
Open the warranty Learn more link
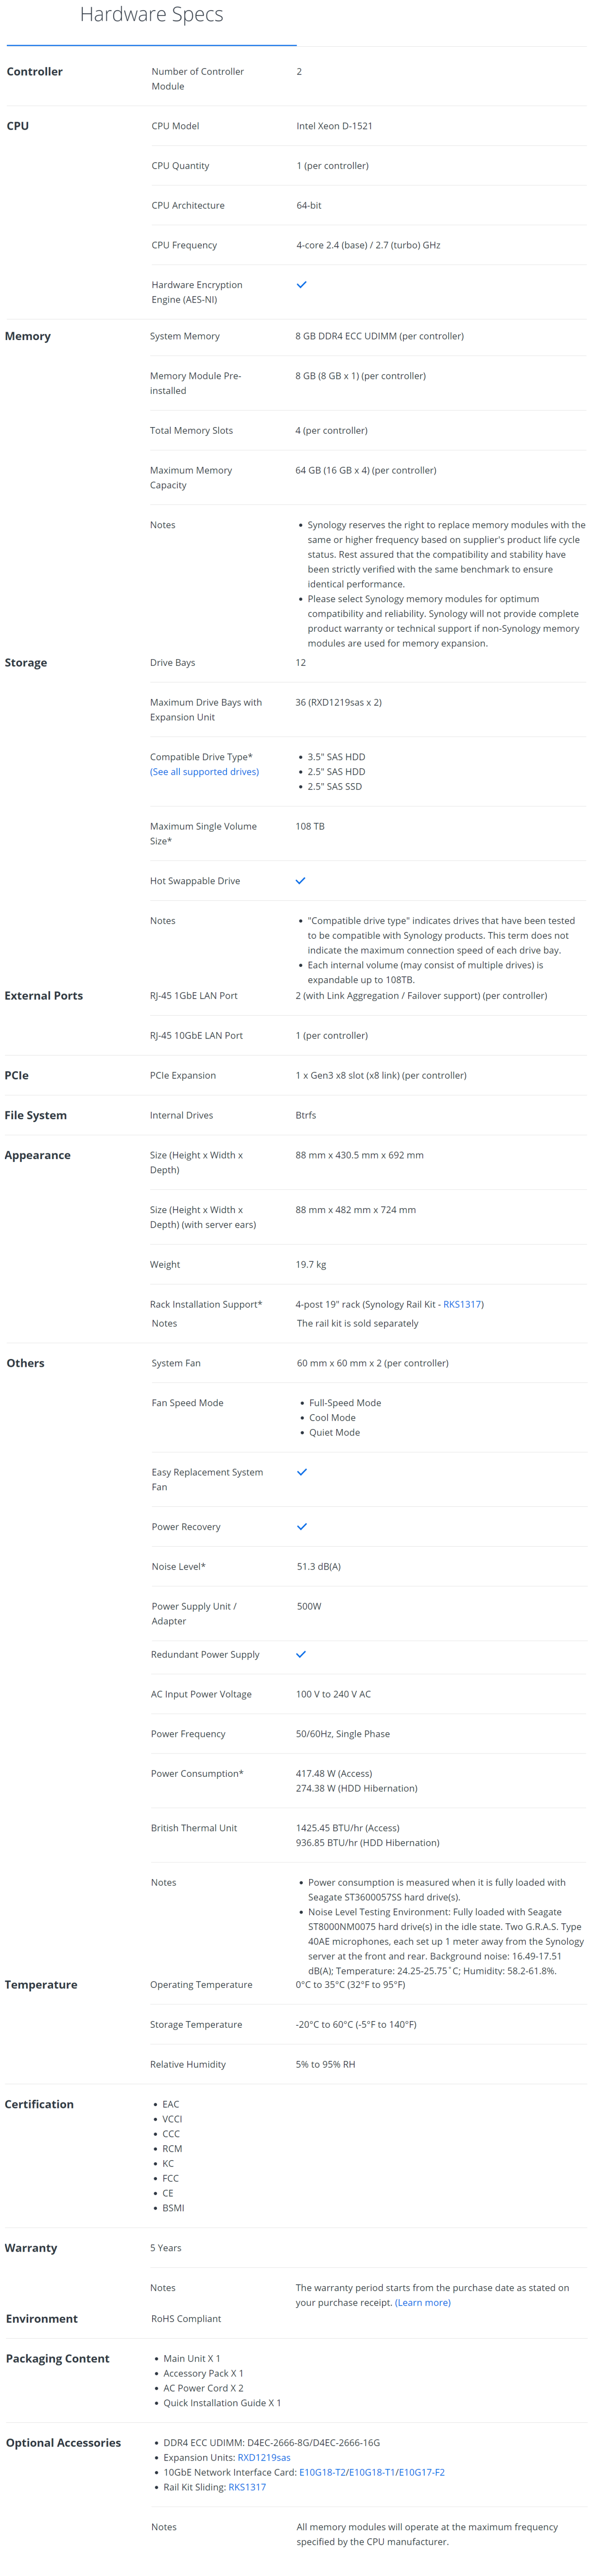[423, 2302]
